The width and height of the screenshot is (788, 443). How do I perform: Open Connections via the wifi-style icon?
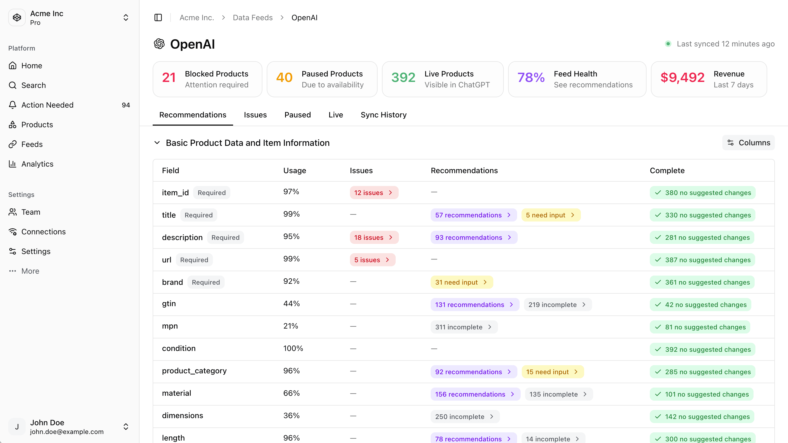coord(13,231)
